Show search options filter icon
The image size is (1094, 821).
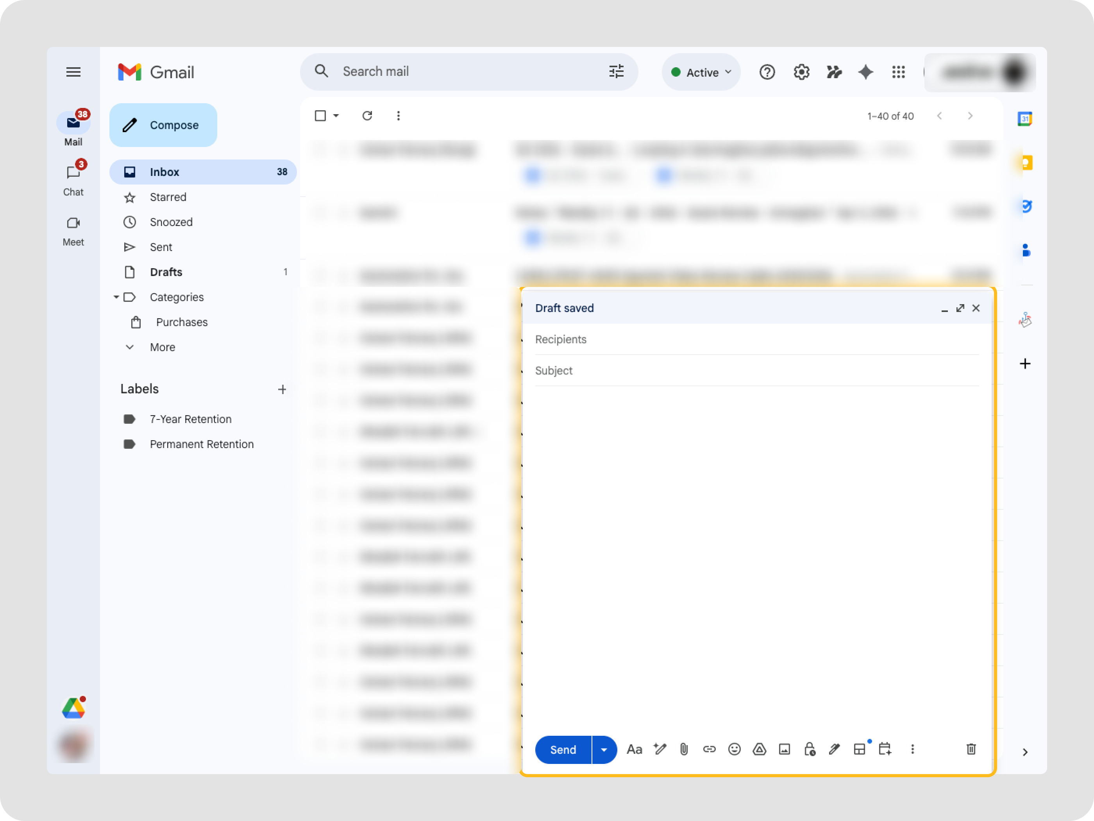616,72
